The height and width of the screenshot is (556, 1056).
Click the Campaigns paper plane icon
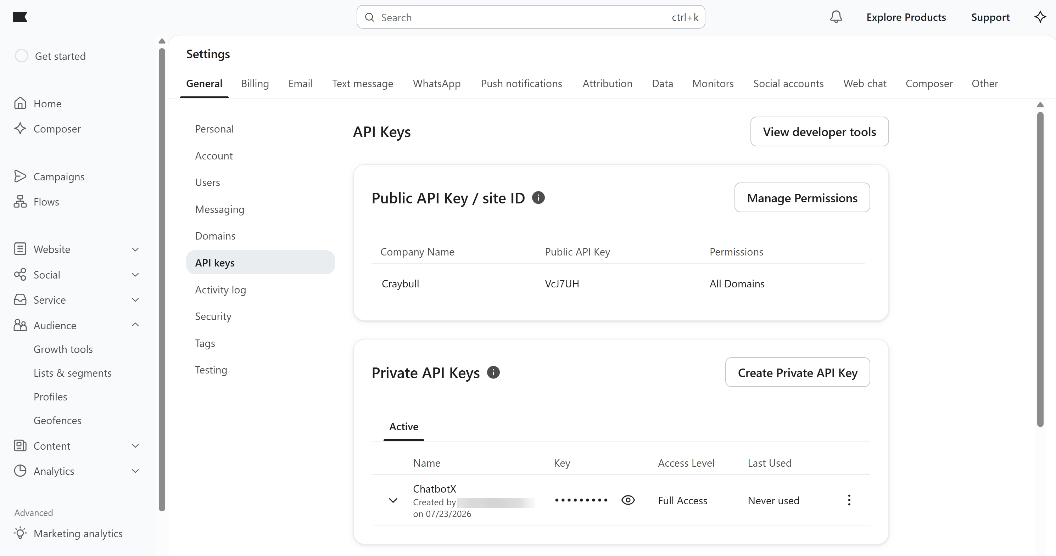pyautogui.click(x=20, y=176)
